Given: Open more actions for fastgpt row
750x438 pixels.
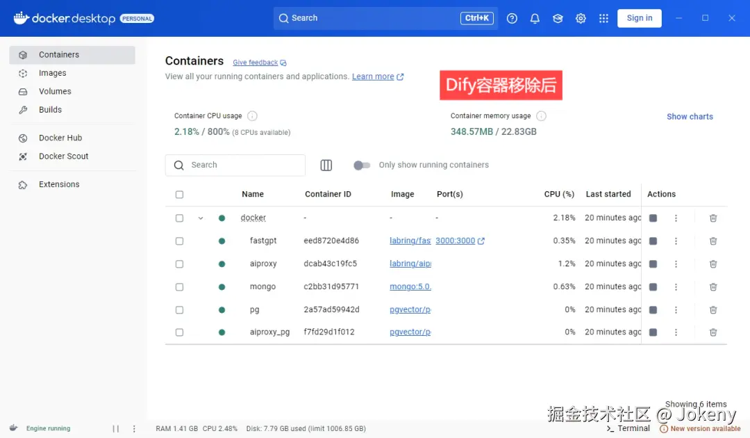Looking at the screenshot, I should click(676, 241).
